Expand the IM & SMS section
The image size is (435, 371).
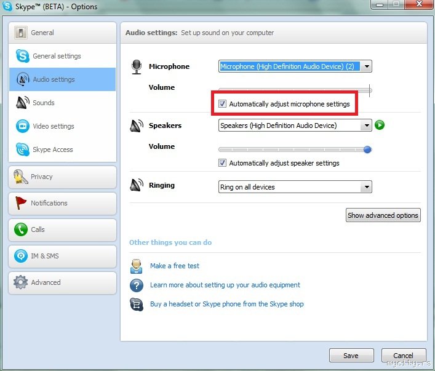(62, 256)
